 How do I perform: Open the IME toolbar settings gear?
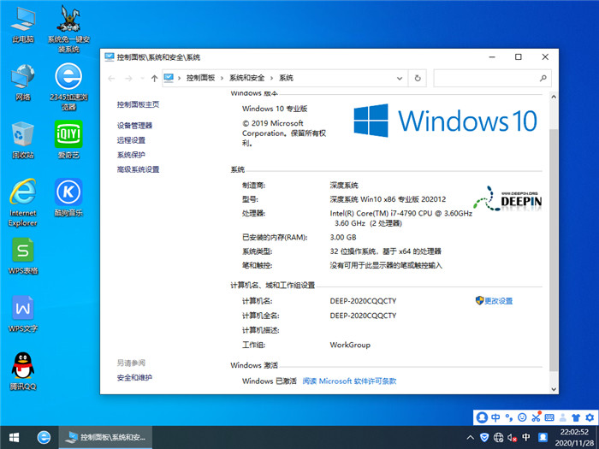tap(590, 417)
